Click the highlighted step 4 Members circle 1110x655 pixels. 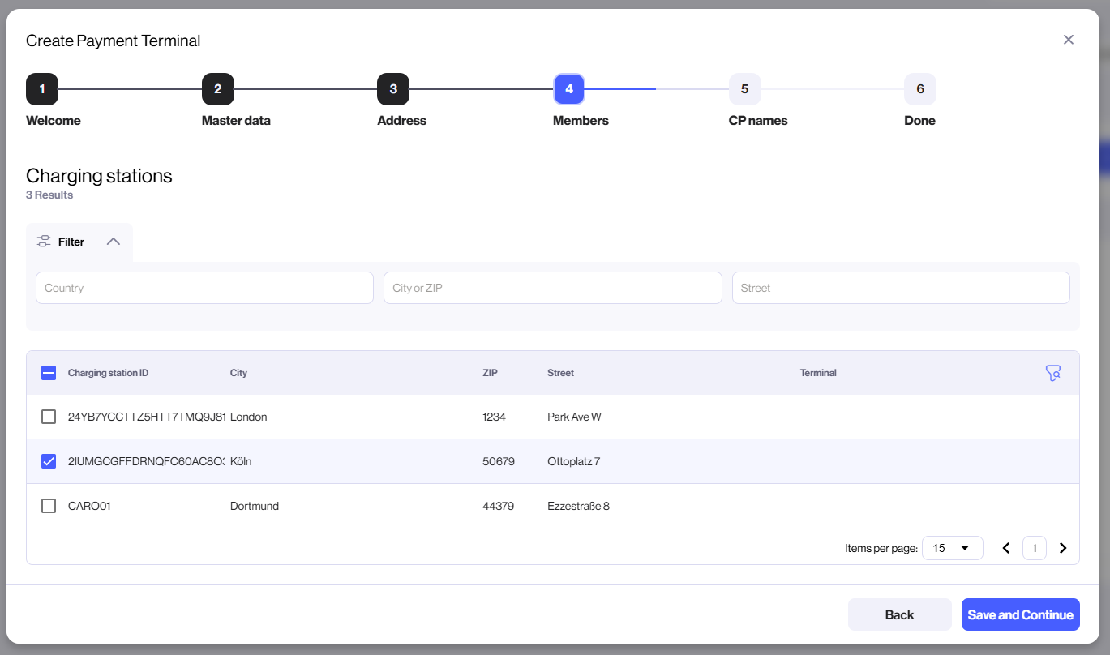[x=568, y=89]
